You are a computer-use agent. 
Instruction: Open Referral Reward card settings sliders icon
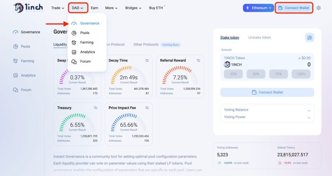198,60
